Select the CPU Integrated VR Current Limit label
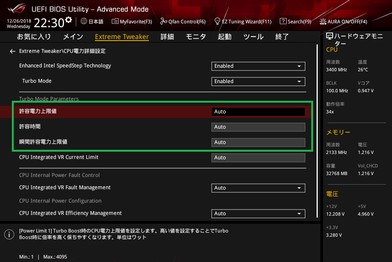 pos(59,157)
